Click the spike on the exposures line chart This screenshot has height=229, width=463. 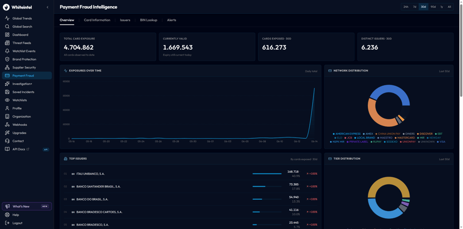[314, 88]
